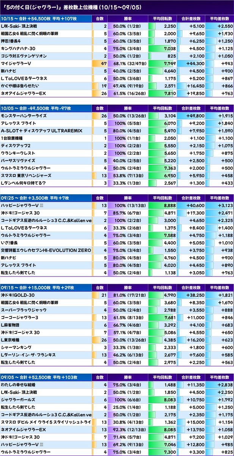234x456 pixels.
Task: Click 'キングハナハナ-30' machine name
Action: pyautogui.click(x=18, y=48)
